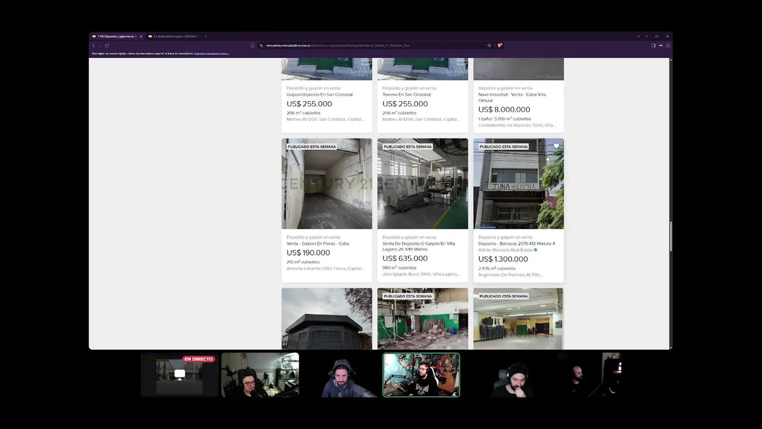Go back to the previous browser page
762x429 pixels.
[93, 45]
